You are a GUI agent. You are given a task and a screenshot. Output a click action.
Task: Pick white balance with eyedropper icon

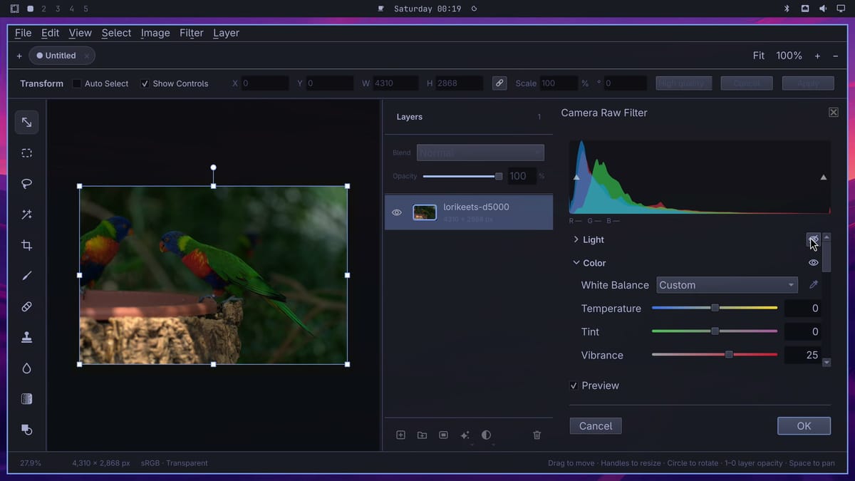click(x=814, y=285)
